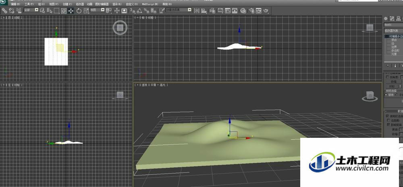
Task: Click the Select and Manipulate icon
Action: [x=117, y=10]
